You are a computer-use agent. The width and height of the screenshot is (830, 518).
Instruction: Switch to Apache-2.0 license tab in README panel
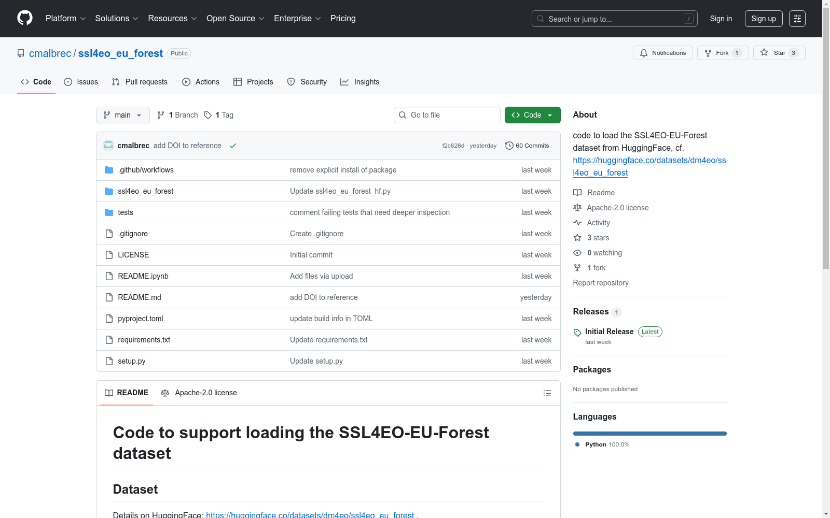pyautogui.click(x=199, y=393)
